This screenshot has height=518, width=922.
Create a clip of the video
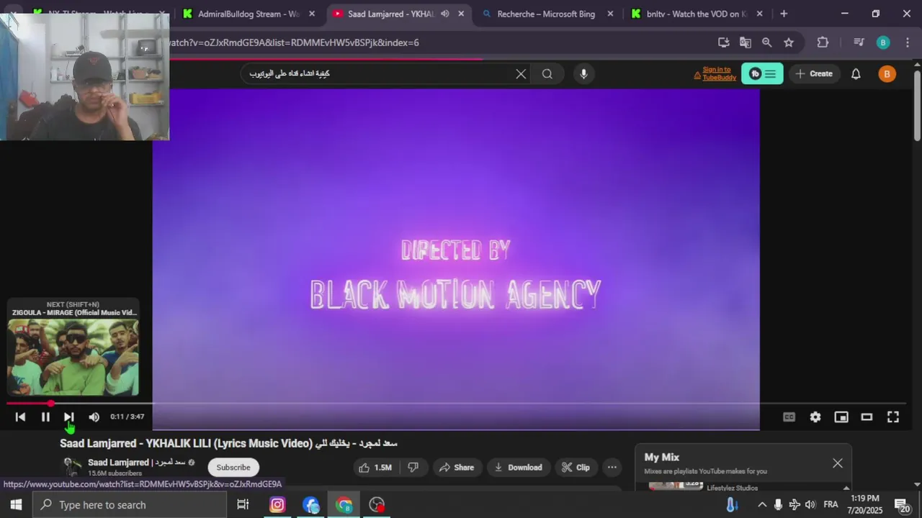coord(576,467)
